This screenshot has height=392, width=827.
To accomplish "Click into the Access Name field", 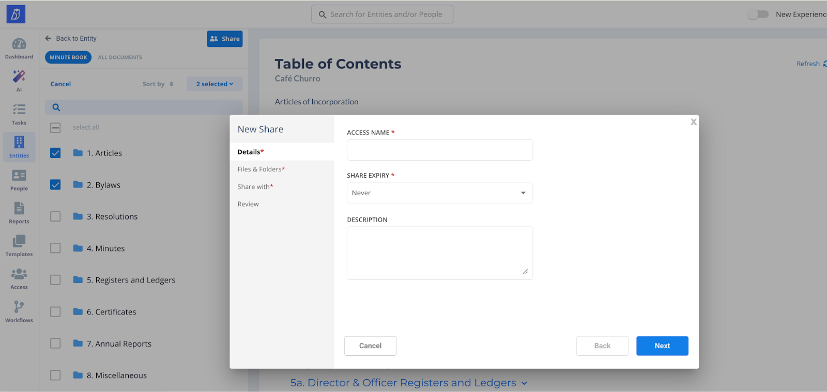I will coord(439,150).
